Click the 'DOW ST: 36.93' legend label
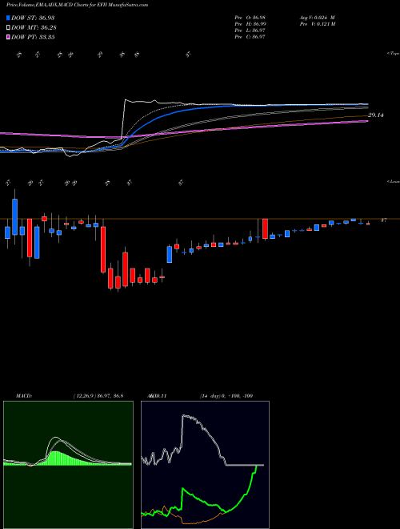Image resolution: width=400 pixels, height=529 pixels. (x=33, y=18)
